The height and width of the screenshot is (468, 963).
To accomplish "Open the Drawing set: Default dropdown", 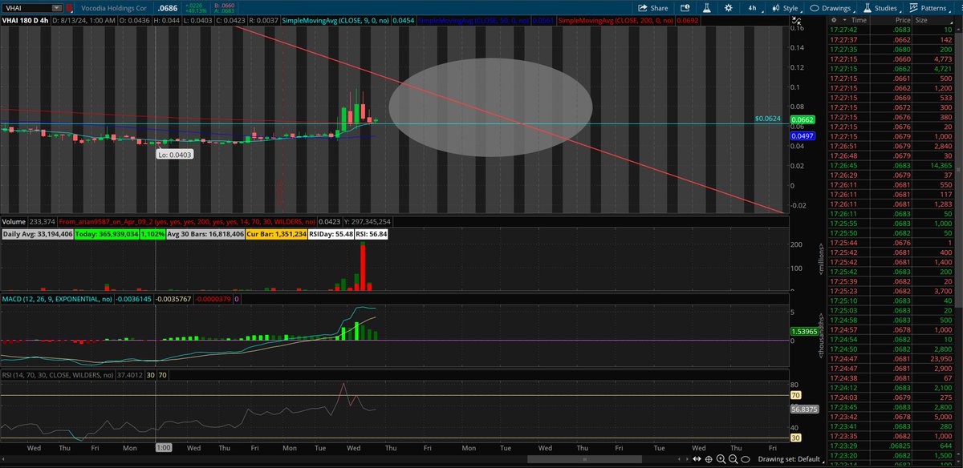I will point(791,459).
